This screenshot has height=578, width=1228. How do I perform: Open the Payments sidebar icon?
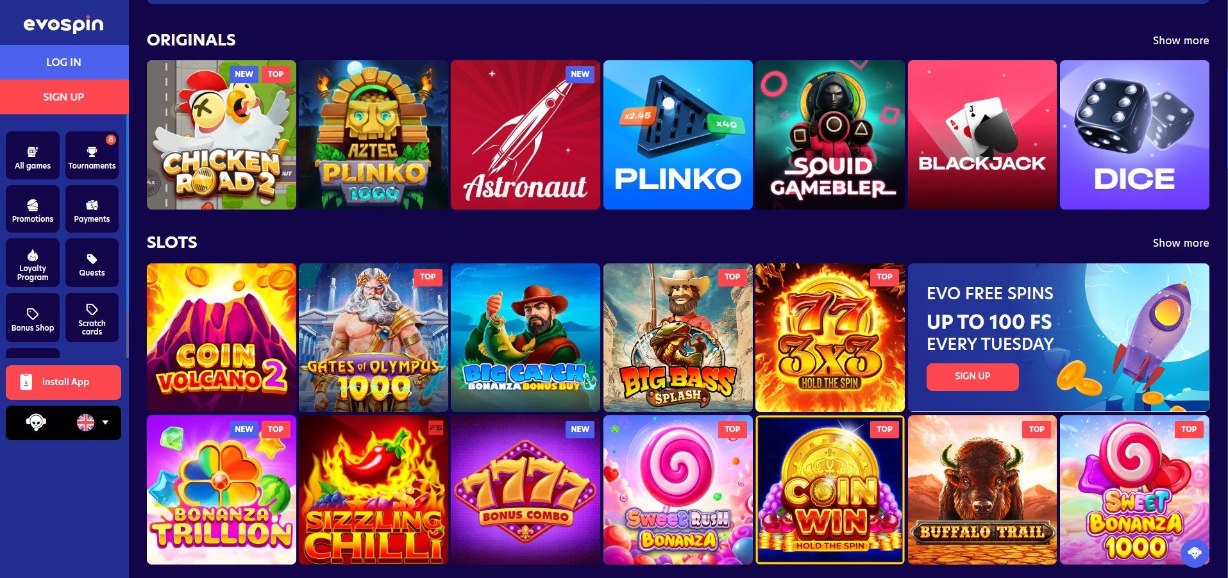click(x=92, y=205)
